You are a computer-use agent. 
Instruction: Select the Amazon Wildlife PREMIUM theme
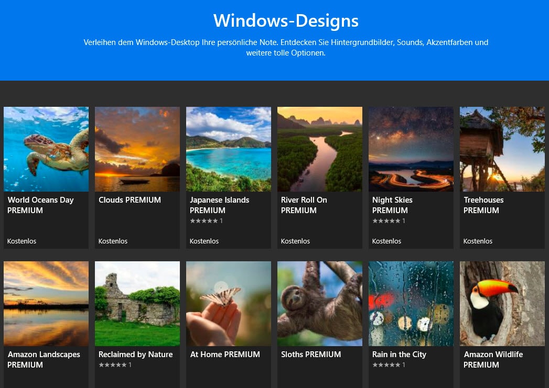[x=502, y=304]
